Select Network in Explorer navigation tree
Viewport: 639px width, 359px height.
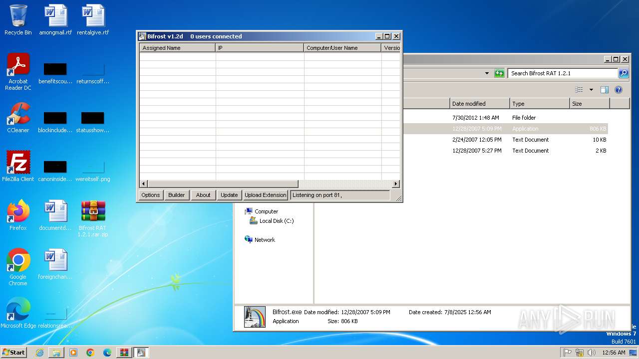(x=260, y=240)
